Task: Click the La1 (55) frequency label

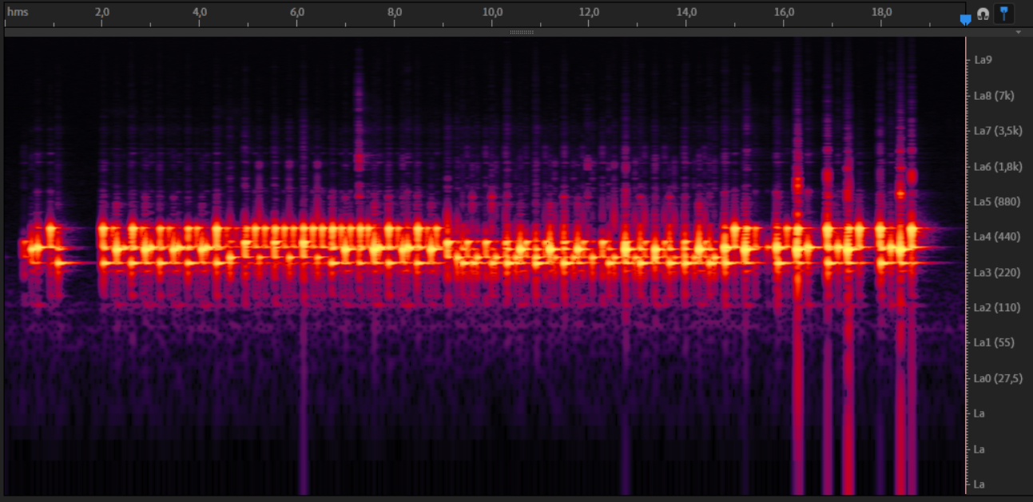Action: 991,343
